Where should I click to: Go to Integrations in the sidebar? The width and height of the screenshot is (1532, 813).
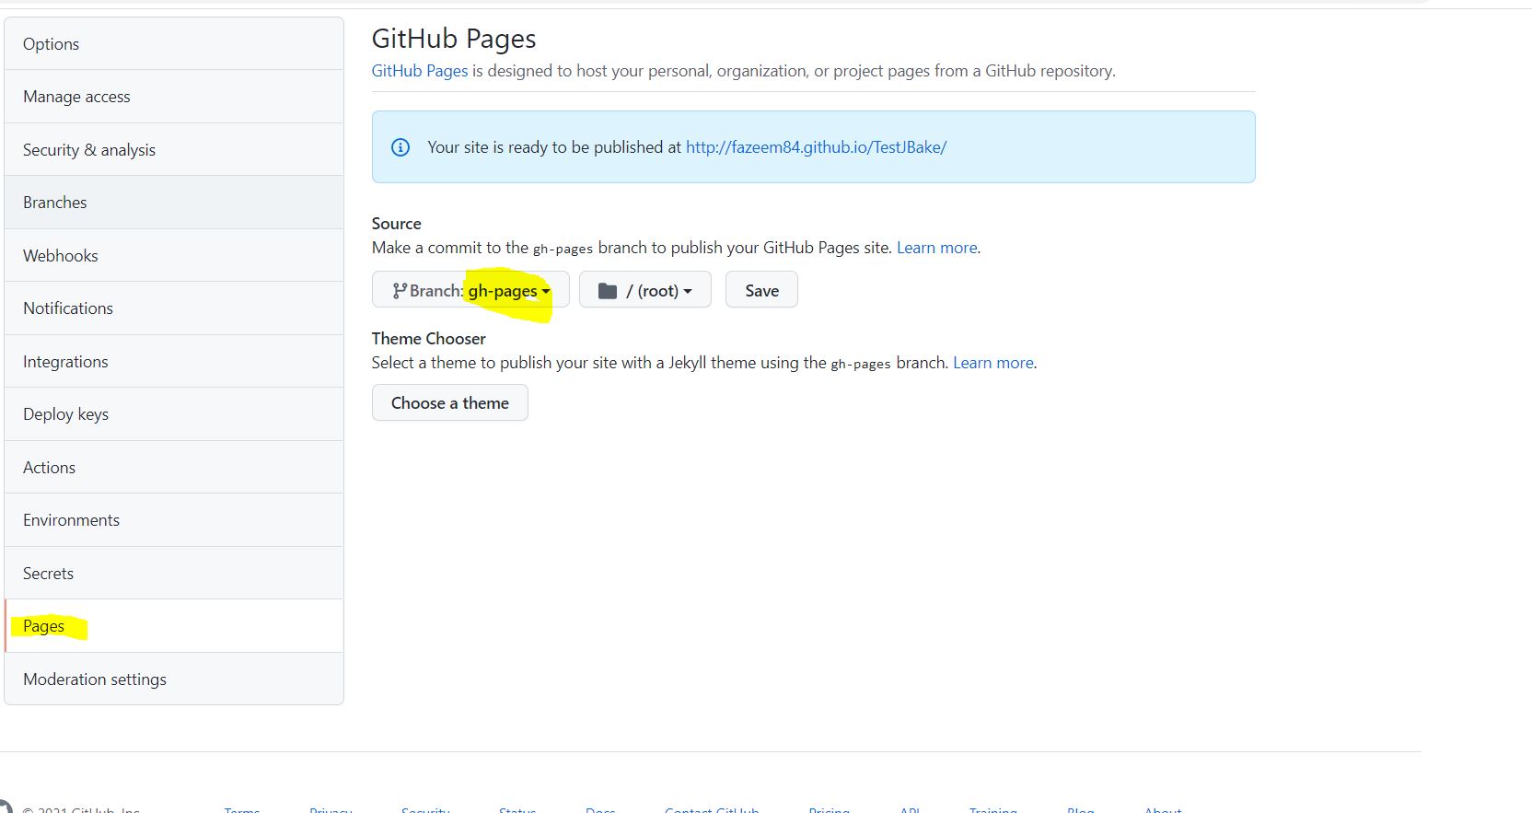(x=174, y=361)
